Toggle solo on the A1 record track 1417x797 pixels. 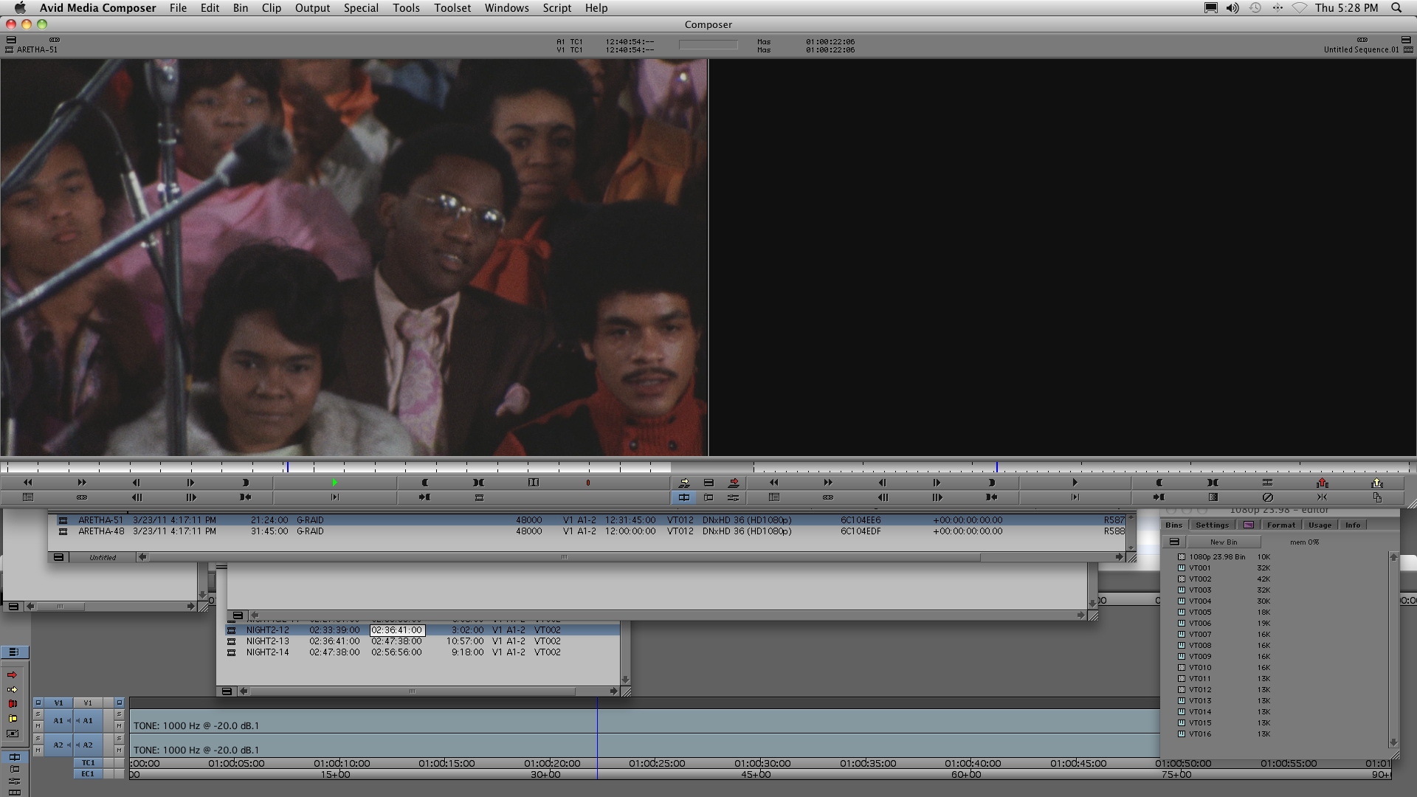point(118,714)
